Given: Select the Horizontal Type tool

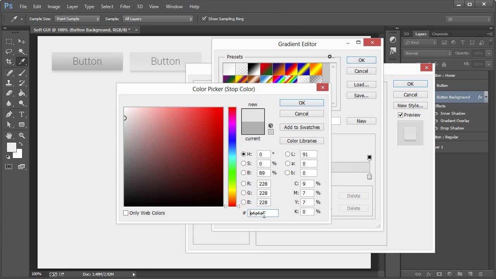Looking at the screenshot, I should pyautogui.click(x=22, y=114).
